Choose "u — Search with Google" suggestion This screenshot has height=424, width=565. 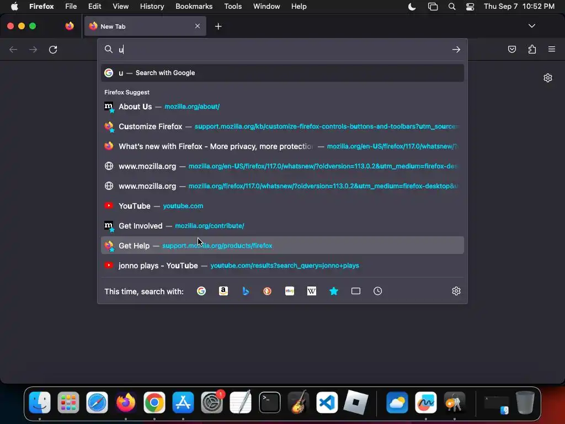pos(282,73)
